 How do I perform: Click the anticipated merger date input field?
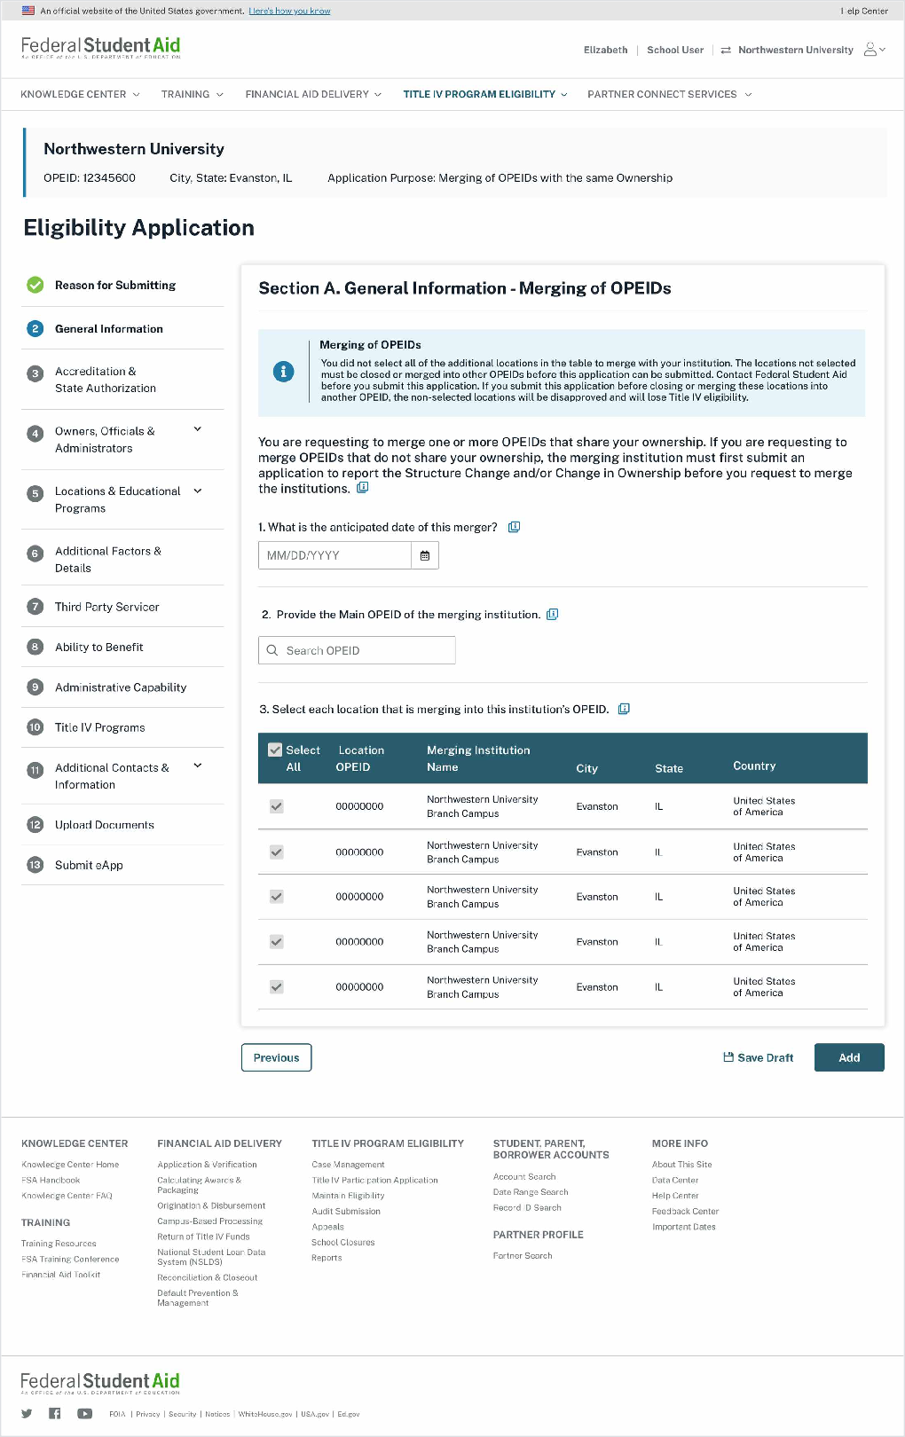pyautogui.click(x=334, y=555)
